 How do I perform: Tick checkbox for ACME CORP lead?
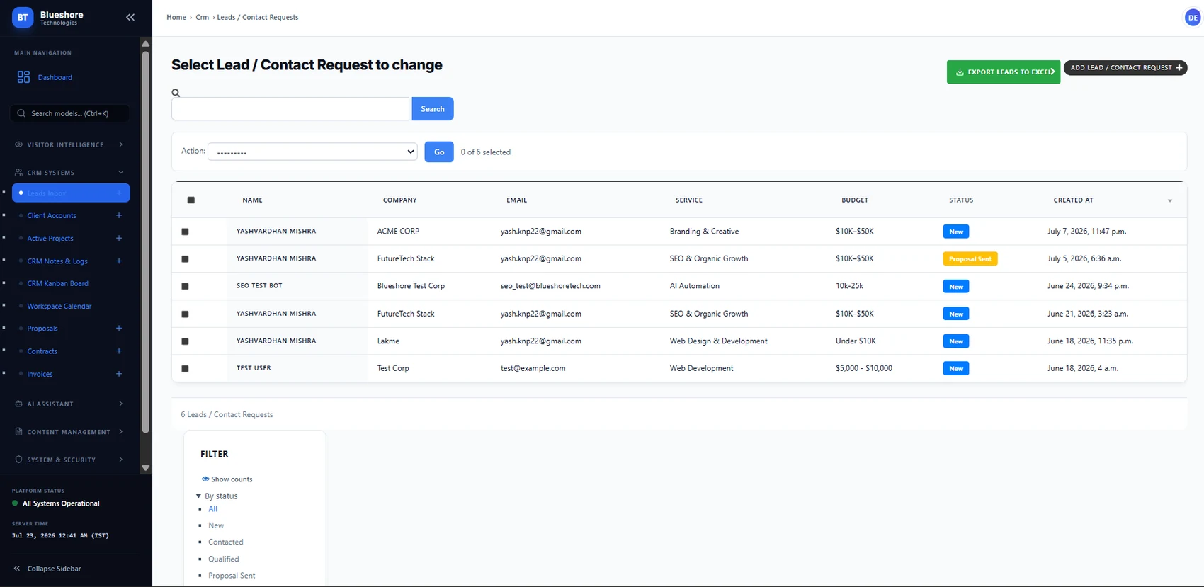[186, 232]
